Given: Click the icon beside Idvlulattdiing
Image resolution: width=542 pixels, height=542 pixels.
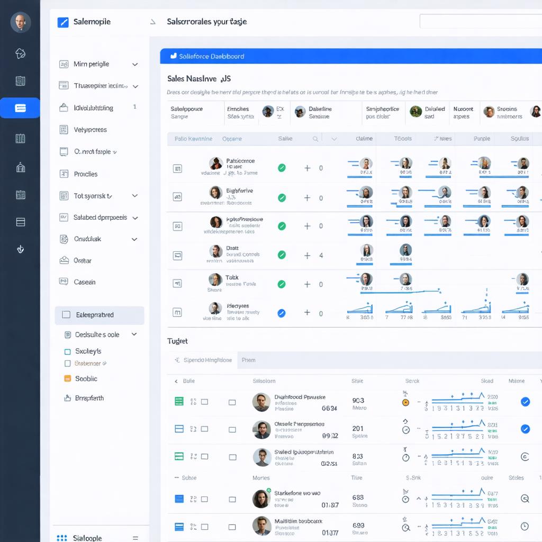Looking at the screenshot, I should click(x=64, y=107).
